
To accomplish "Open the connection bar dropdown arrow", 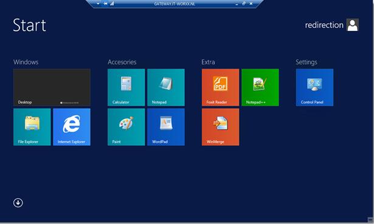I will (x=98, y=4).
